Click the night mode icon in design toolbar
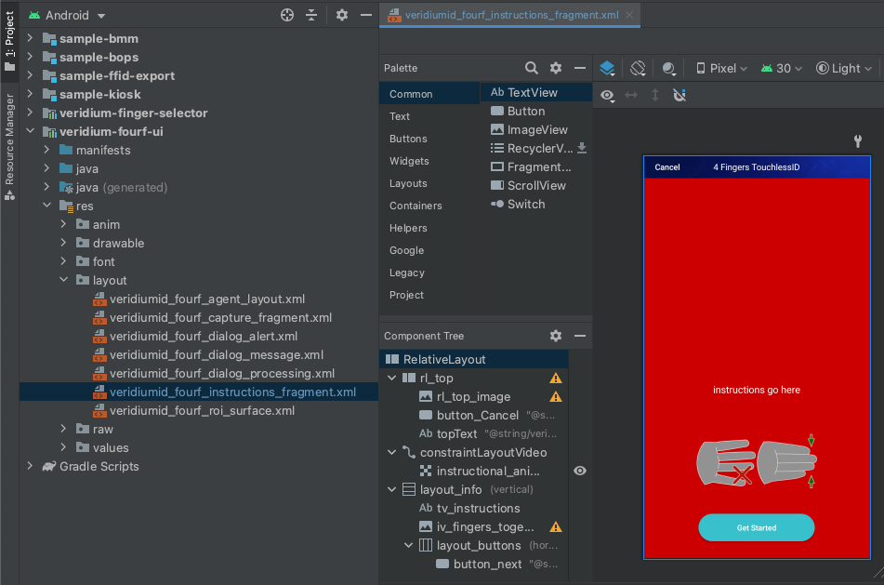884x585 pixels. pyautogui.click(x=668, y=68)
